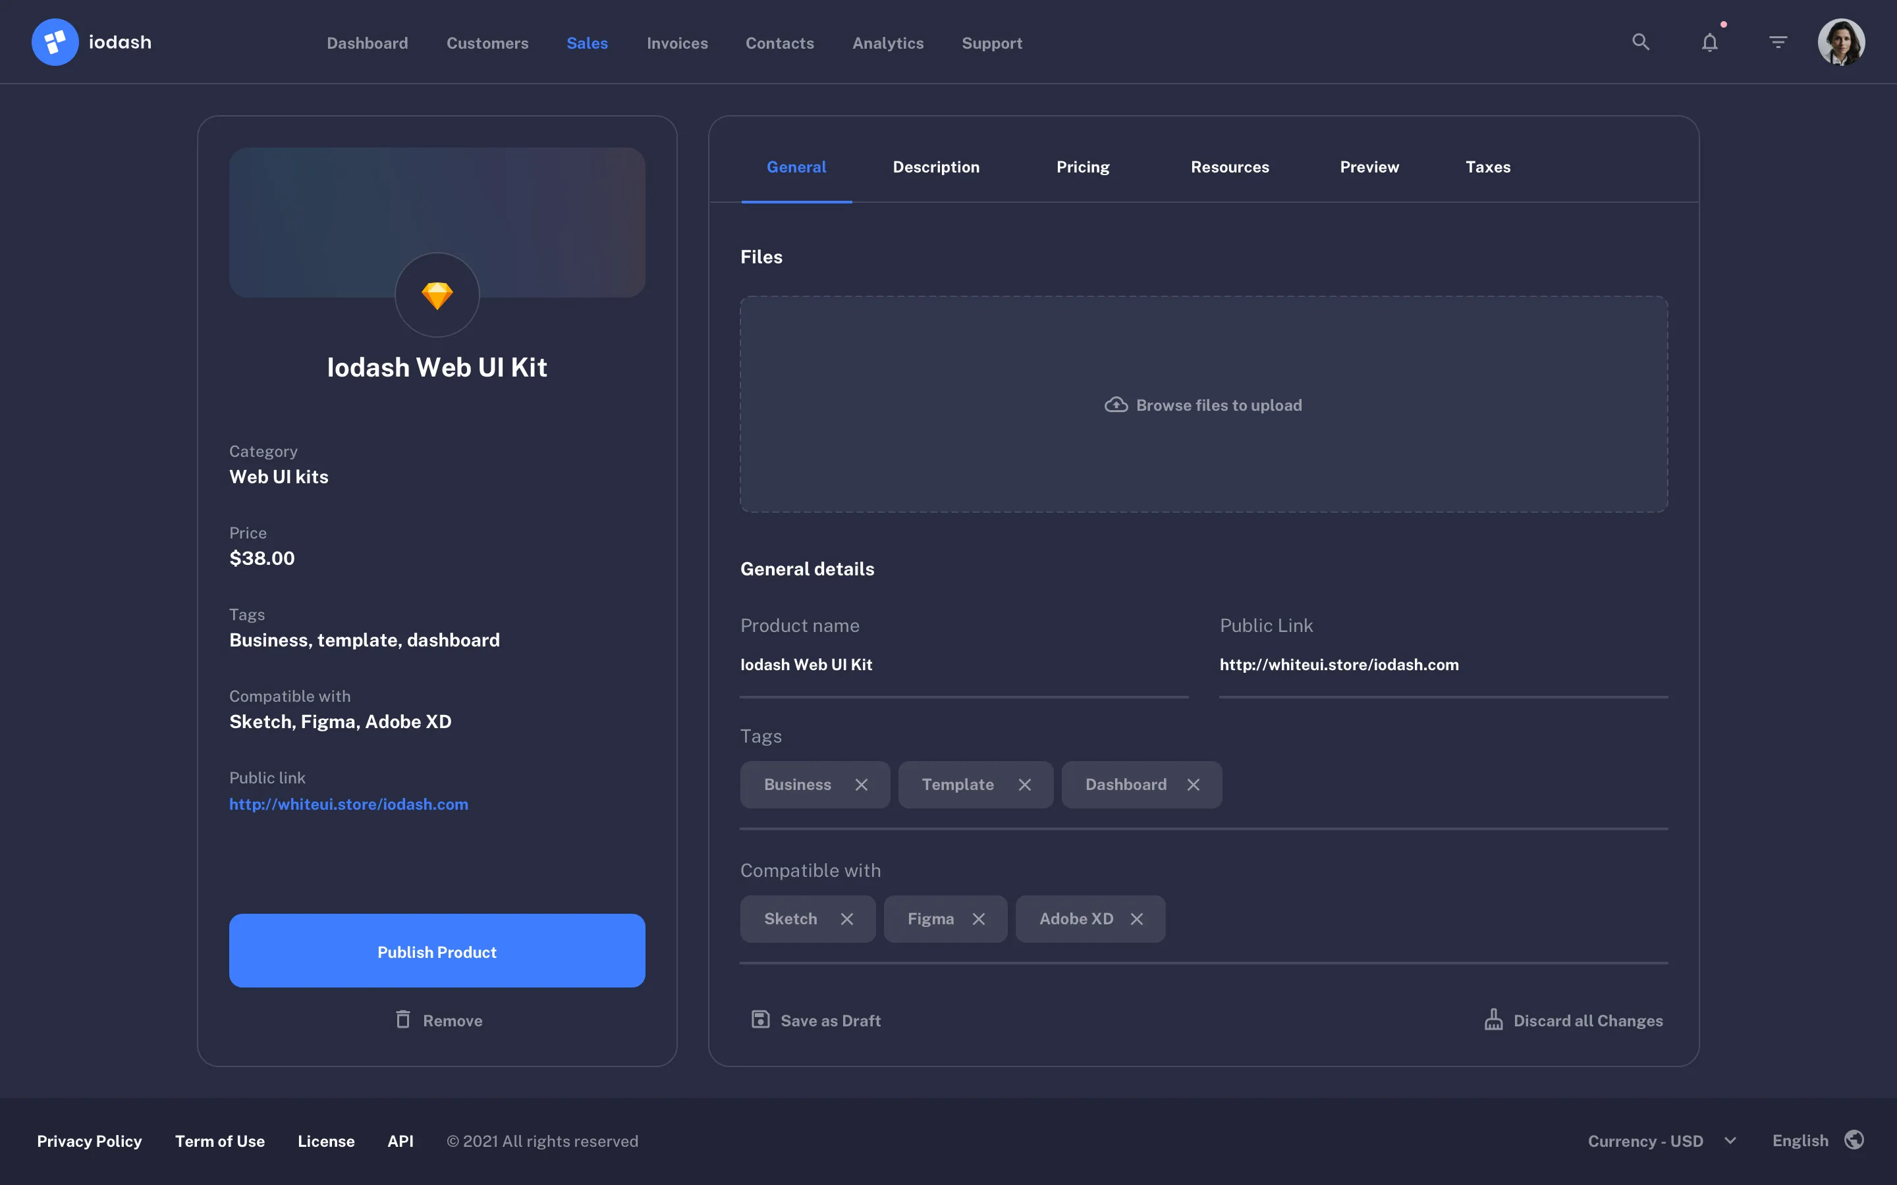Click the product image thumbnail
Viewport: 1897px width, 1185px height.
[437, 223]
